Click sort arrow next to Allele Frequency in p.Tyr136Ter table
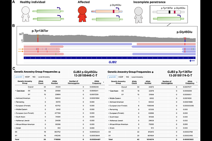Viewport: 212px width, 141px height. click(197, 82)
